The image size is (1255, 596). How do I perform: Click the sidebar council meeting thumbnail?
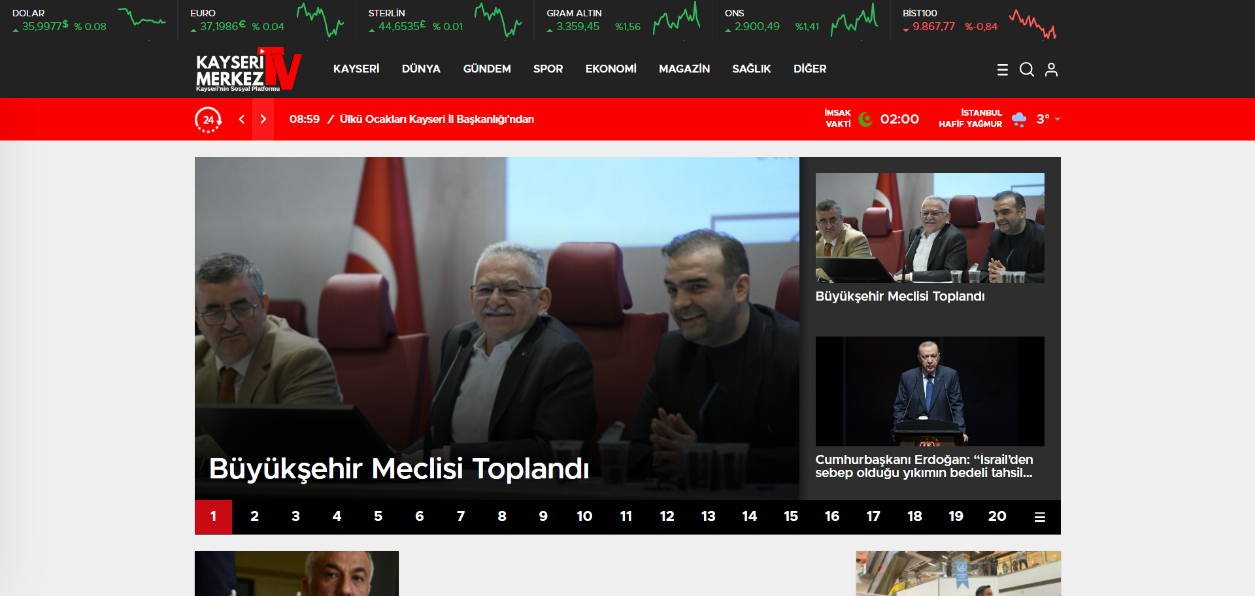coord(929,228)
